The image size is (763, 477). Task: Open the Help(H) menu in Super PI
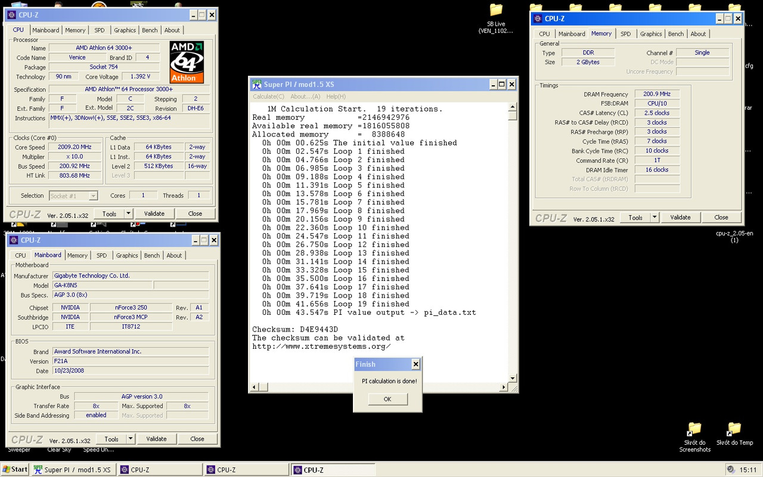coord(336,97)
